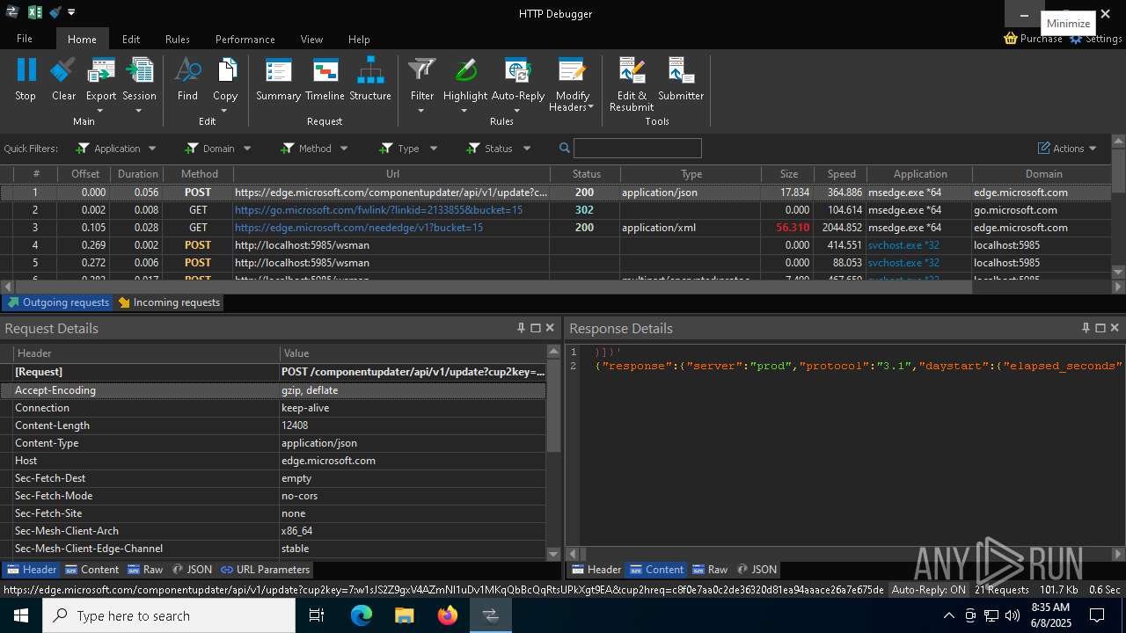The height and width of the screenshot is (633, 1126).
Task: Click the Auto-Reply icon
Action: (517, 72)
